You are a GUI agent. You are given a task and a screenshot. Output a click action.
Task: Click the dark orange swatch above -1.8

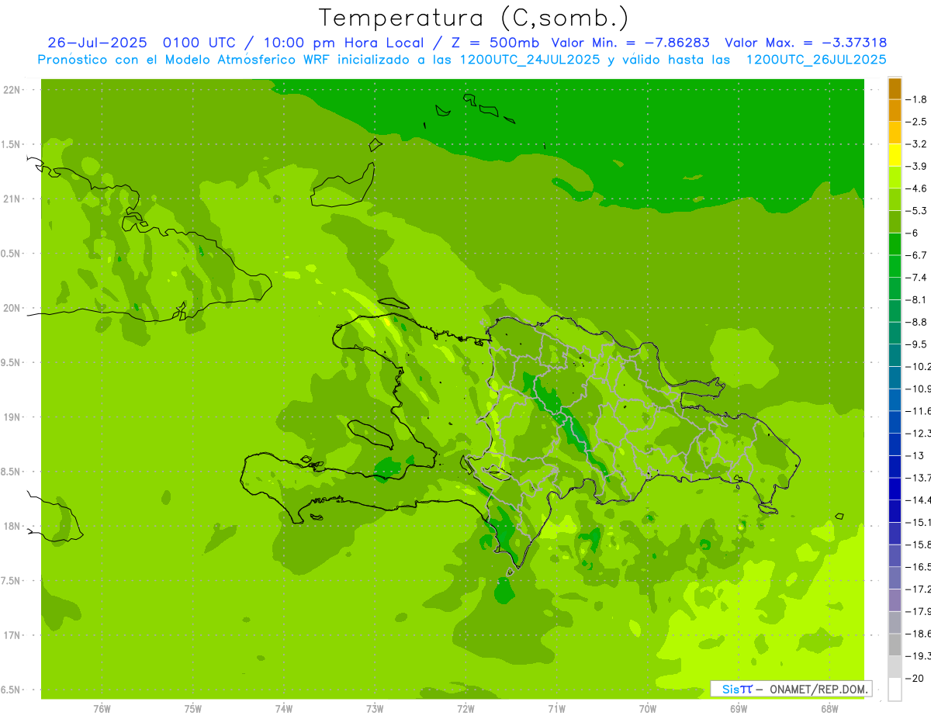(895, 88)
